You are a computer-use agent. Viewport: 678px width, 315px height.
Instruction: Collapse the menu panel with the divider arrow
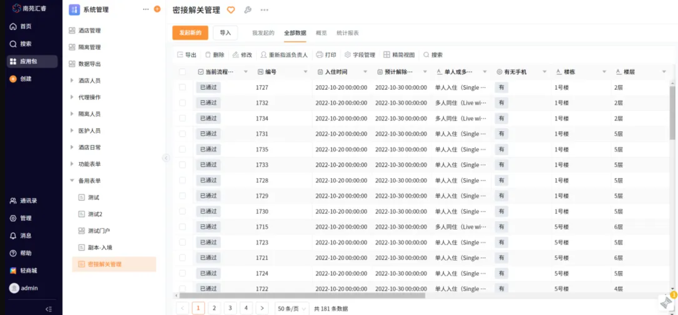point(166,158)
